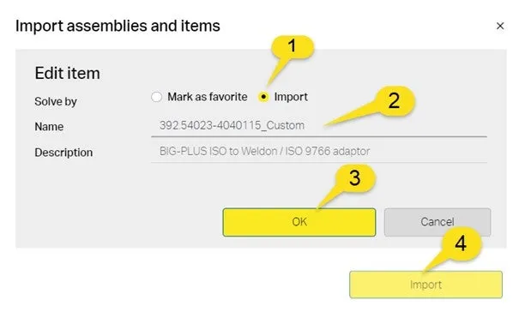Click the yellow callout bubble numbered 1
The width and height of the screenshot is (519, 312).
click(x=292, y=46)
